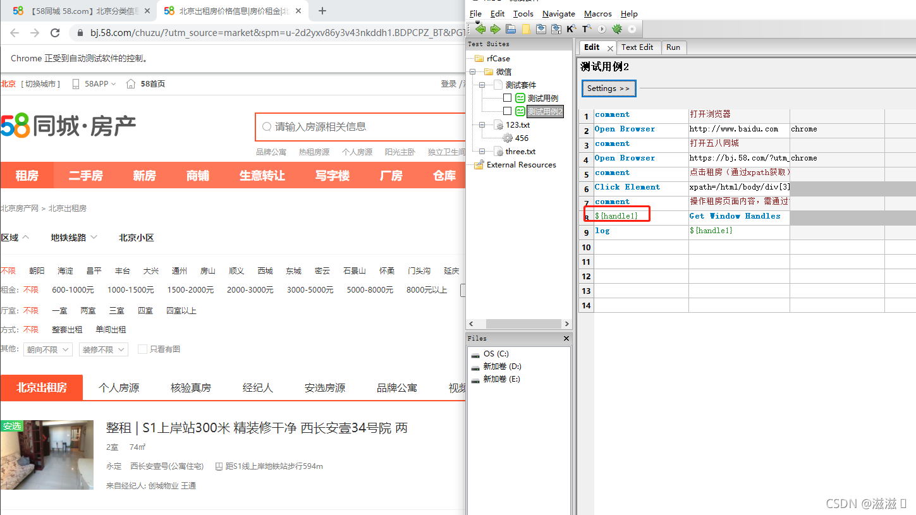The height and width of the screenshot is (515, 916).
Task: Click the Save All icon in RIDE toolbar
Action: coord(556,29)
